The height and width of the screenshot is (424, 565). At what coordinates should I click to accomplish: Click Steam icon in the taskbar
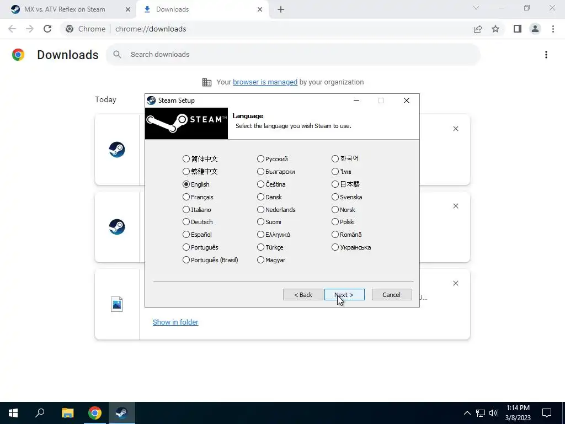[122, 413]
